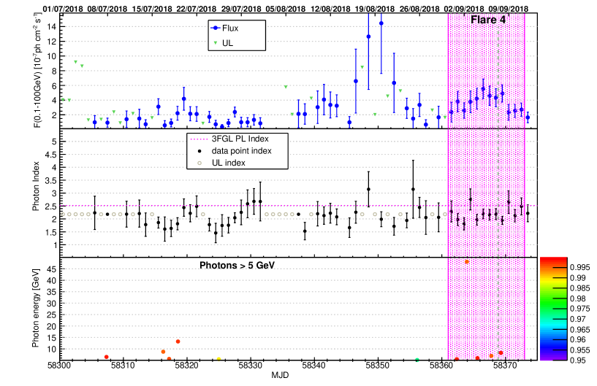597x386 pixels.
Task: Click date label 22/07/2018
Action: coord(197,9)
